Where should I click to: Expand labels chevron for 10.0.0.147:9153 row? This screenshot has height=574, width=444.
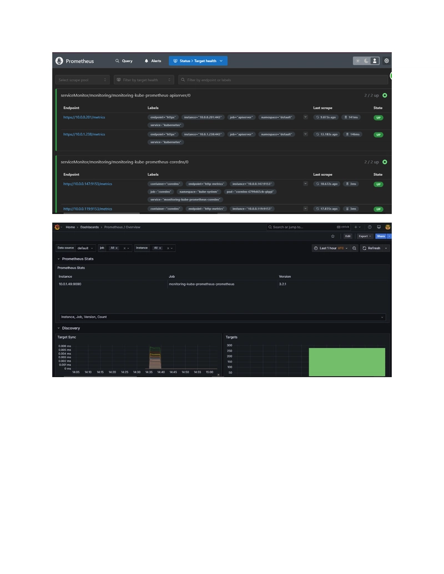pos(305,184)
